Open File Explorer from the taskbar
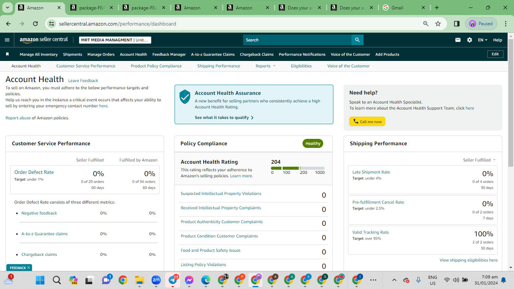514x289 pixels. (140, 280)
